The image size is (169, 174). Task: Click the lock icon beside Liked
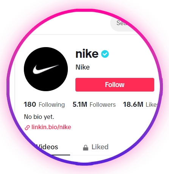86,147
